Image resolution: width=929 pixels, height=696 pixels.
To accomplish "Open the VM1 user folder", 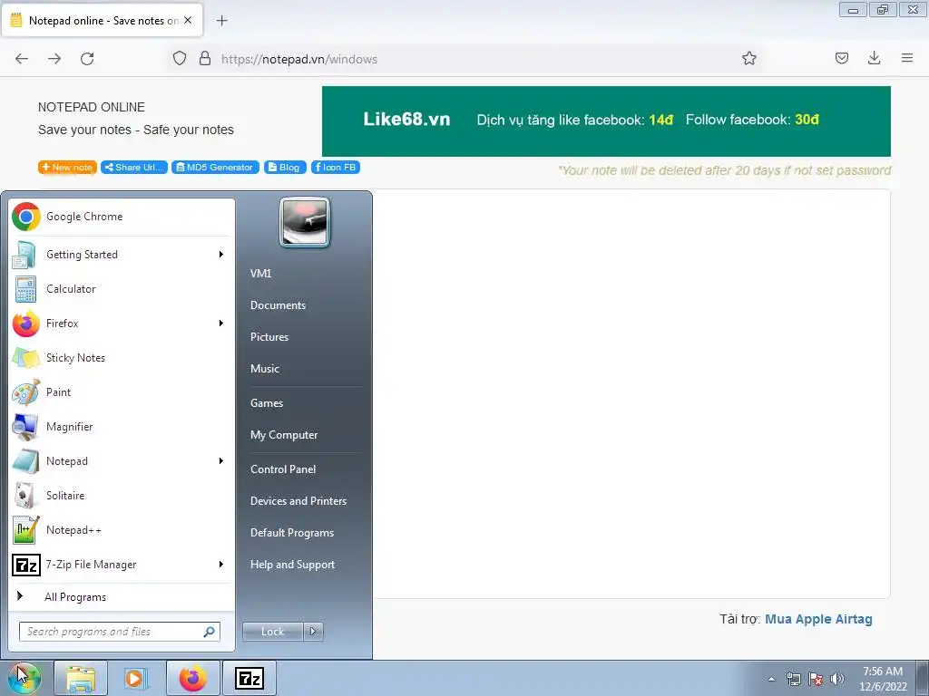I will pyautogui.click(x=260, y=274).
